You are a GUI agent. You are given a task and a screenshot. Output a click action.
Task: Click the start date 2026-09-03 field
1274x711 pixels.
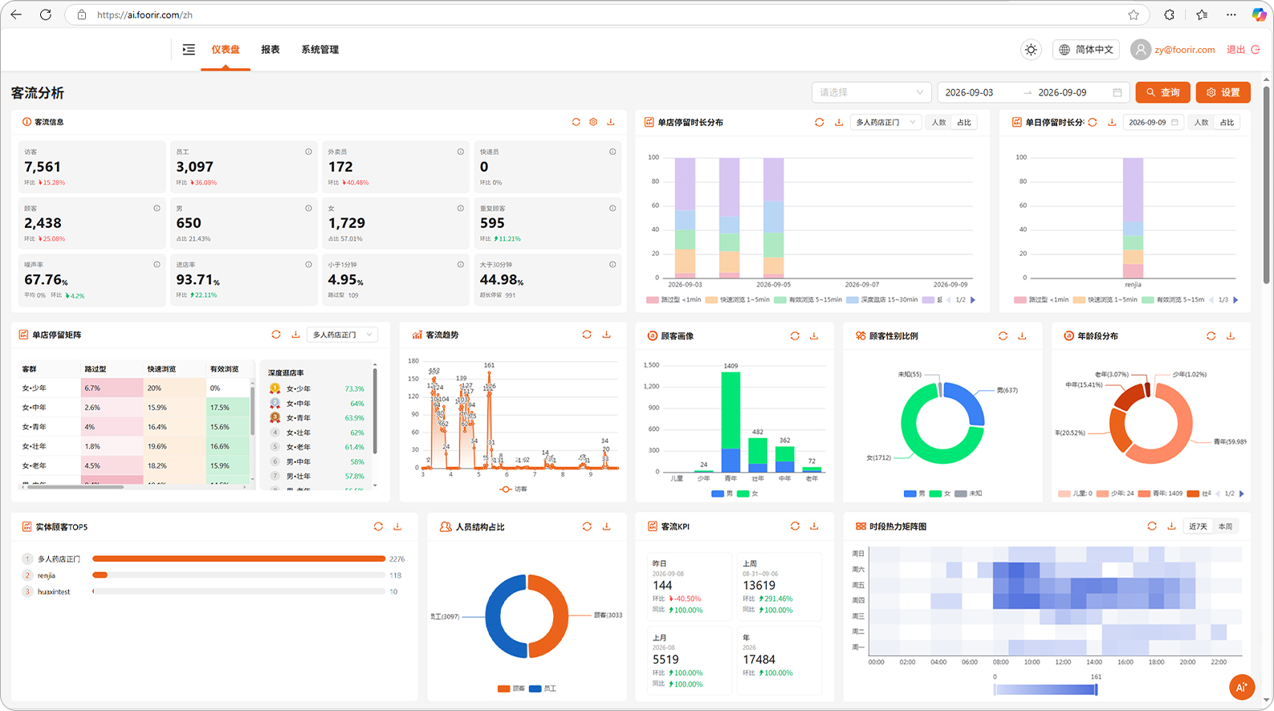pyautogui.click(x=969, y=92)
